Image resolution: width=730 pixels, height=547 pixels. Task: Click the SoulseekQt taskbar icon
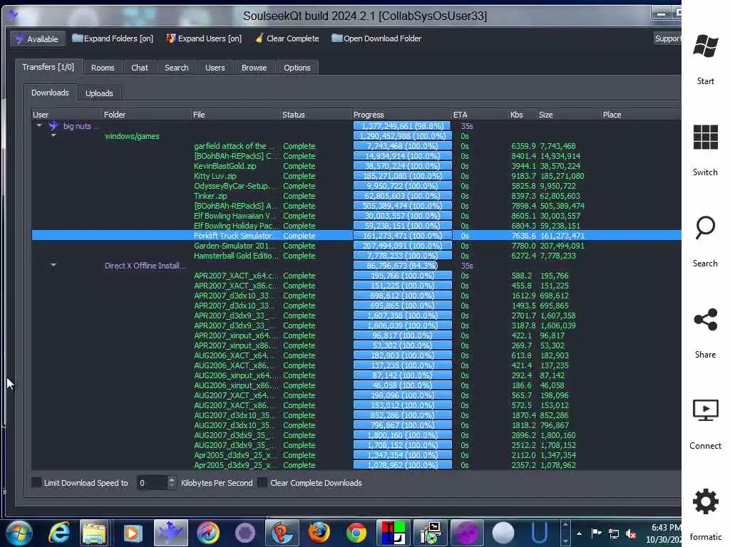pyautogui.click(x=171, y=533)
